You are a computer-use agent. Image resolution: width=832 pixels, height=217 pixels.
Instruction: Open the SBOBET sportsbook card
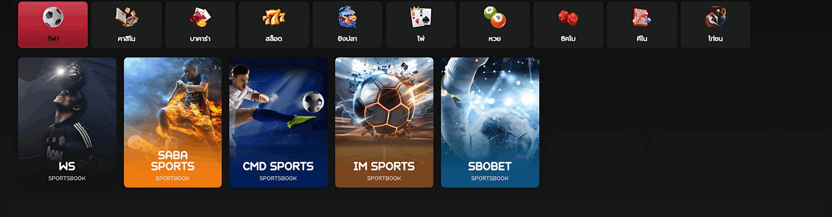[490, 122]
